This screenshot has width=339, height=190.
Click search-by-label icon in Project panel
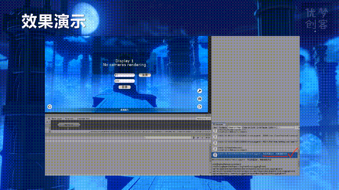(198, 138)
